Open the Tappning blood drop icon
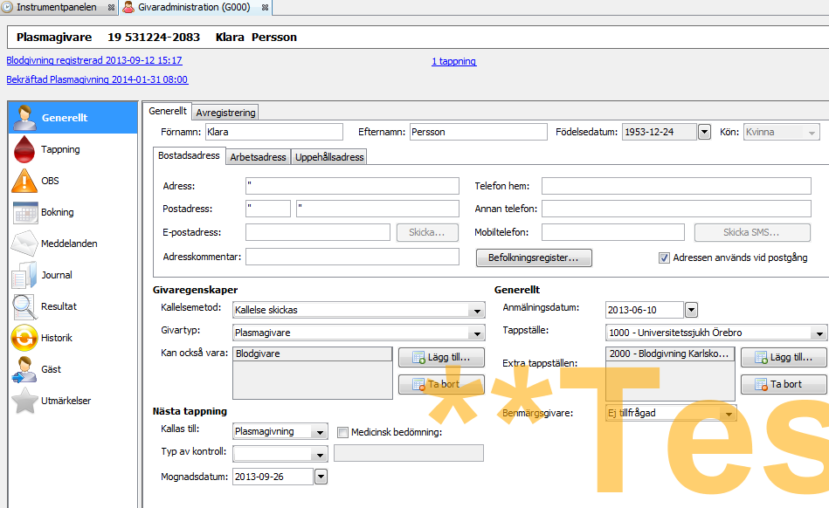Screen dimensions: 829x508 click(24, 149)
